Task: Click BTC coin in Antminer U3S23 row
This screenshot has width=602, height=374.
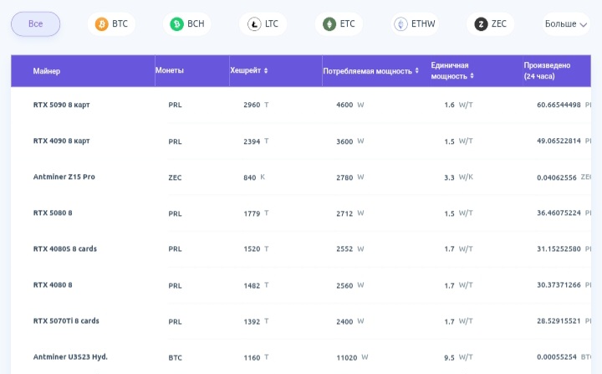Action: [x=175, y=357]
